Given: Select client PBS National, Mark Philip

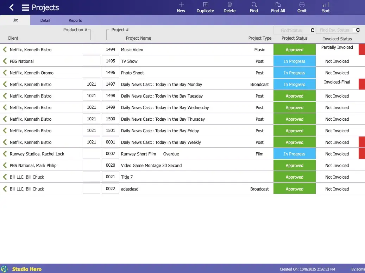Looking at the screenshot, I should [x=33, y=165].
